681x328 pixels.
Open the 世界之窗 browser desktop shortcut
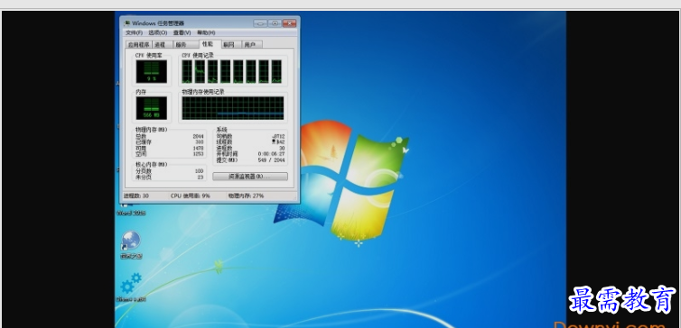tap(131, 245)
